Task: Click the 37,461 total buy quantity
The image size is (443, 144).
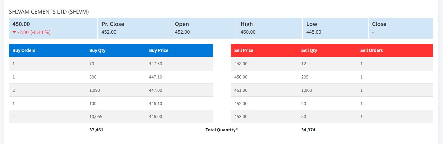Action: coord(96,130)
